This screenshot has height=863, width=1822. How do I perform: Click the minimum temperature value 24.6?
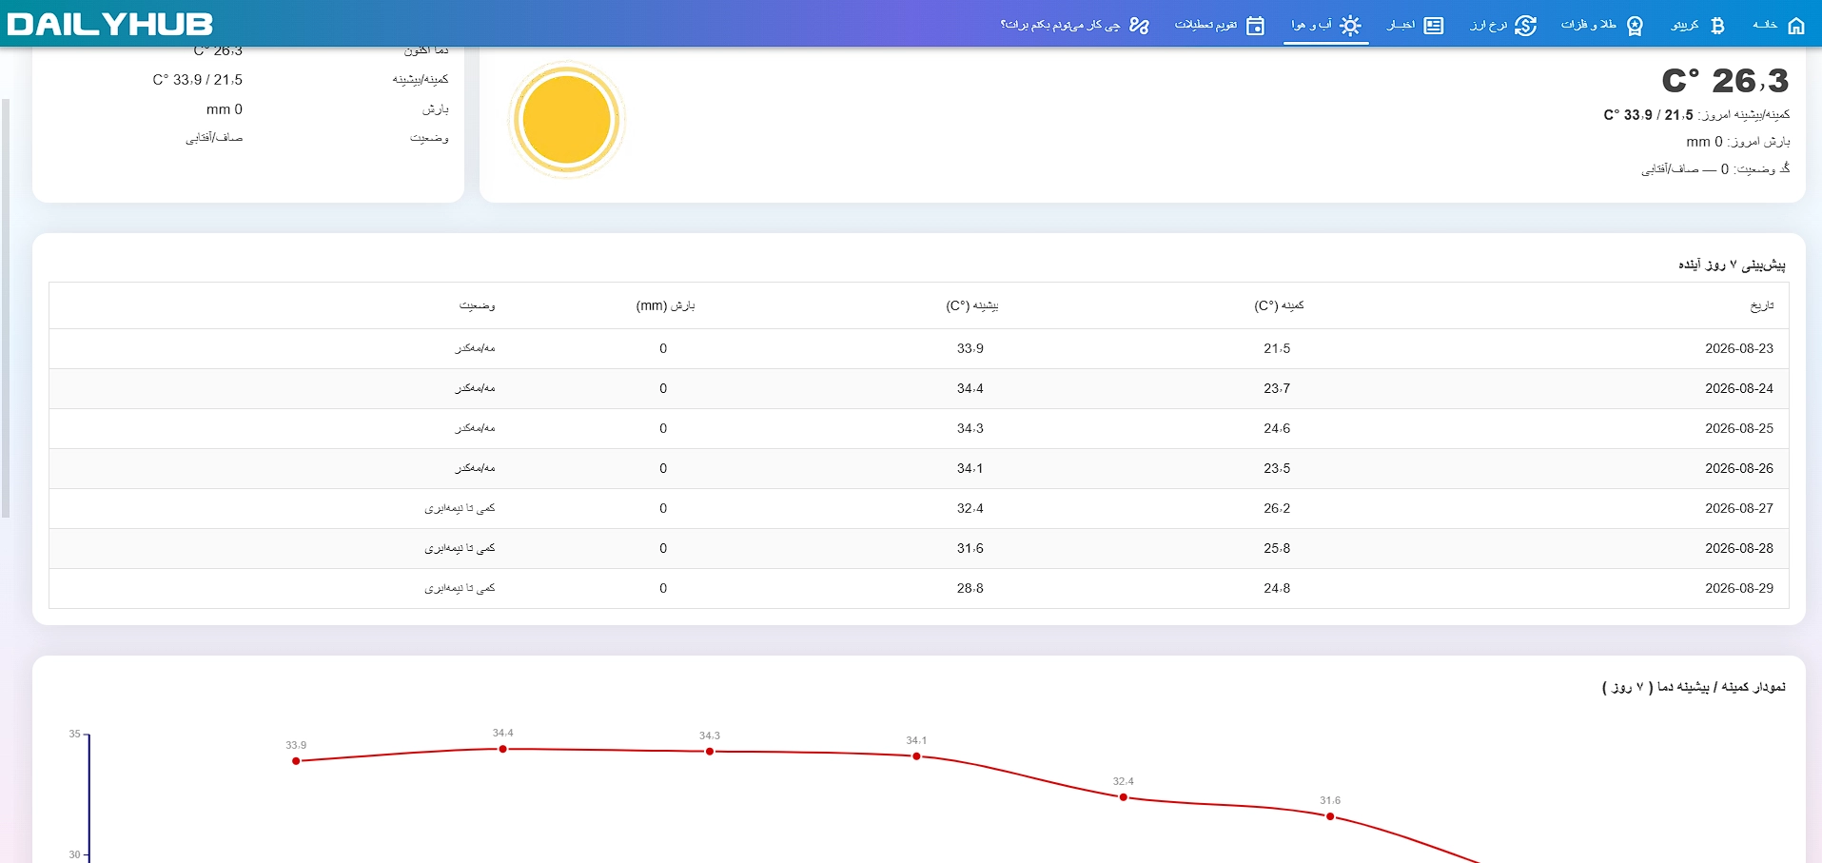[x=1277, y=428]
